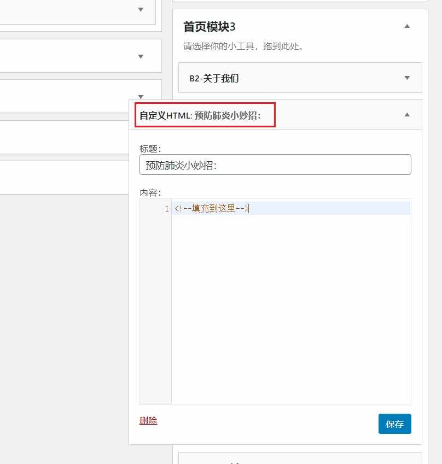Click the 自定义HTML: 预防肺炎小妙招 title bar
This screenshot has width=442, height=464.
coord(205,115)
